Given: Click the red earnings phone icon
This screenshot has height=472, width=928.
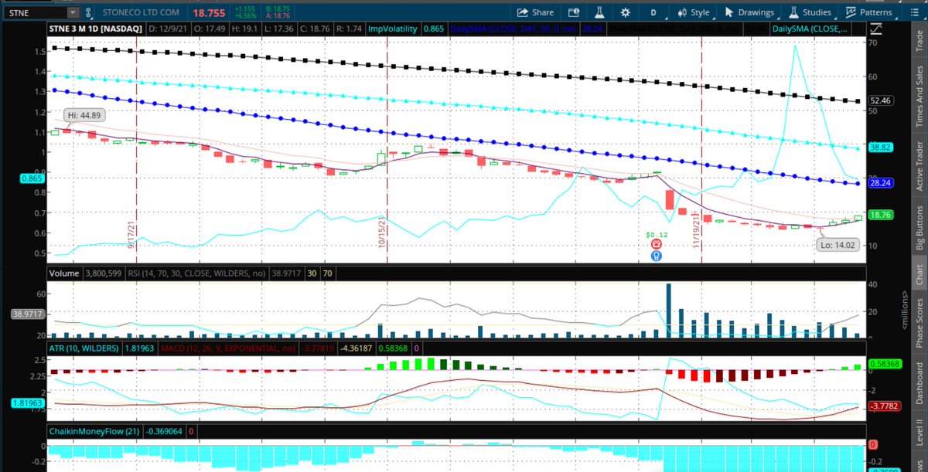Looking at the screenshot, I should pos(656,243).
